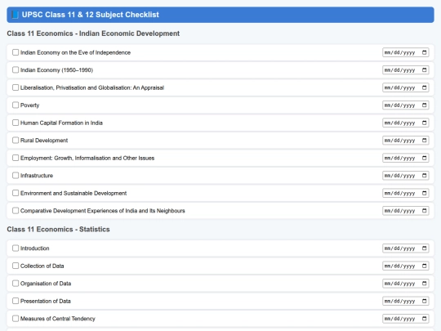441x331 pixels.
Task: Open calendar picker for Poverty row
Action: [425, 105]
